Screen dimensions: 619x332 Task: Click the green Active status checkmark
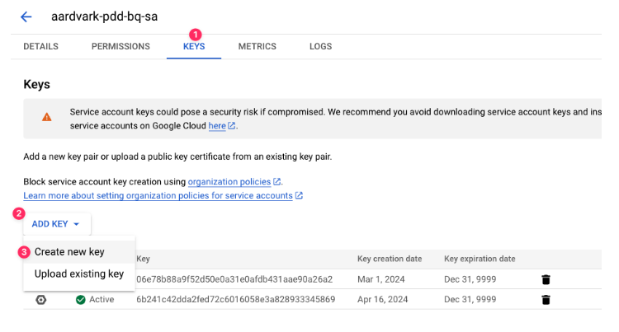point(81,299)
